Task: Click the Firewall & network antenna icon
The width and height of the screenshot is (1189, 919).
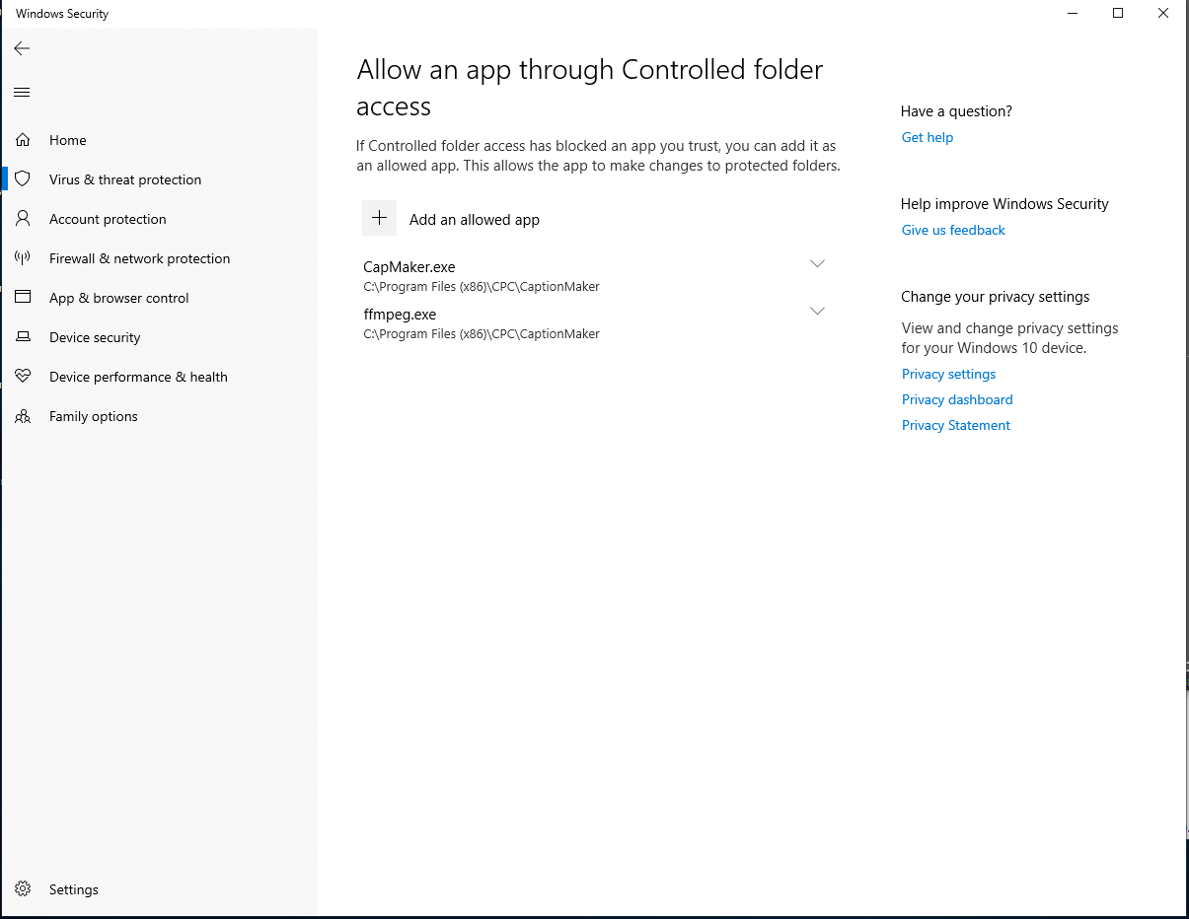Action: pos(23,258)
